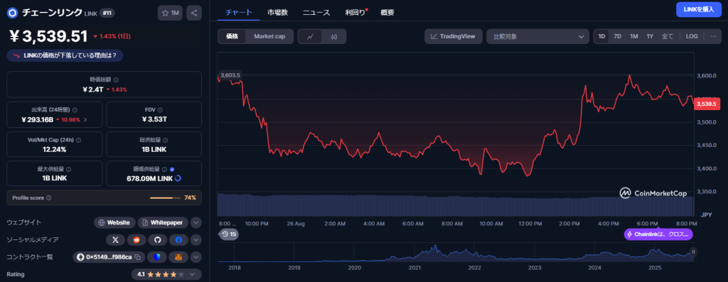728x282 pixels.
Task: Add LINK to watchlist via star button
Action: (170, 13)
